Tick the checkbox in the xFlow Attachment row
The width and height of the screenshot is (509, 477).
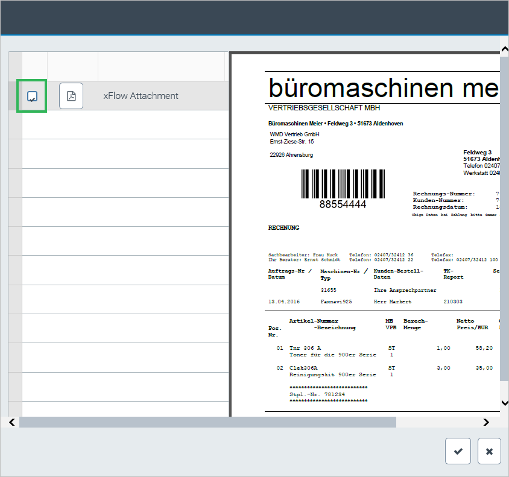(33, 96)
